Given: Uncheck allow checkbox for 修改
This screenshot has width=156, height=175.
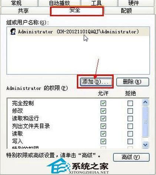Looking at the screenshot, I should click(x=103, y=111).
